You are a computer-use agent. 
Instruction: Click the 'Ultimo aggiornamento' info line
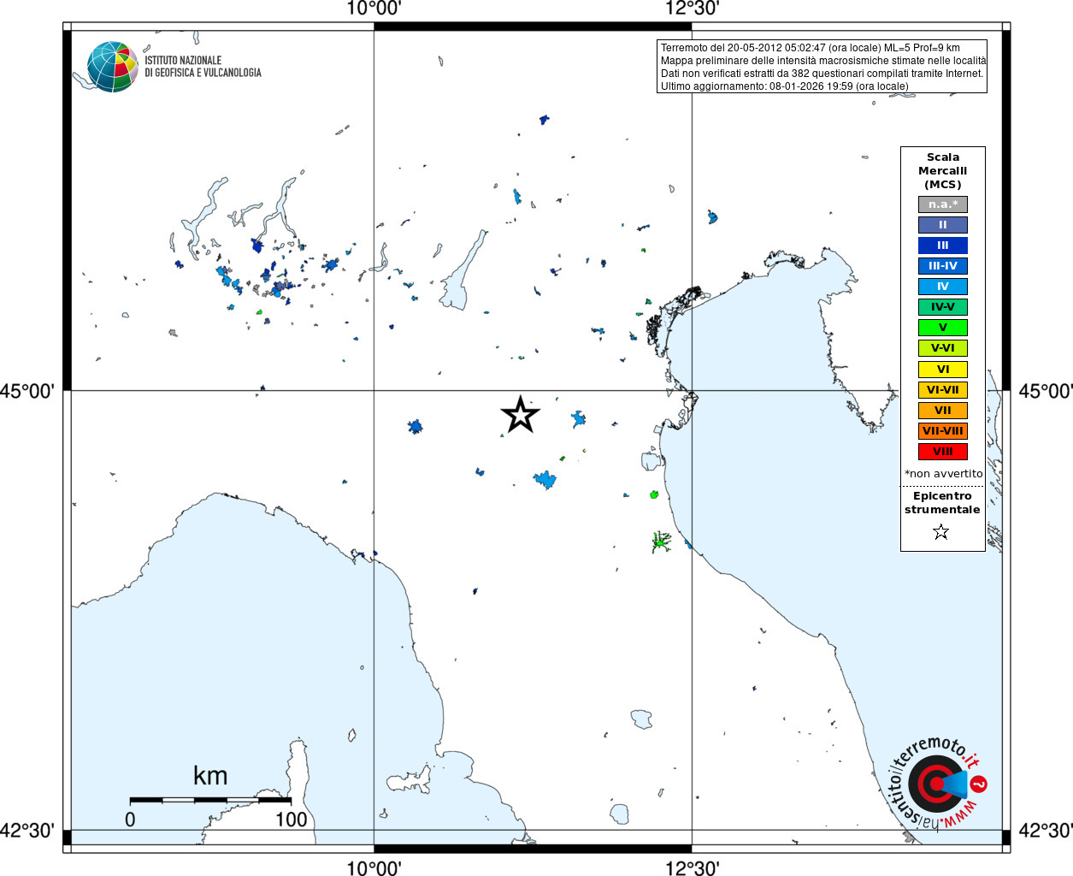click(x=784, y=86)
